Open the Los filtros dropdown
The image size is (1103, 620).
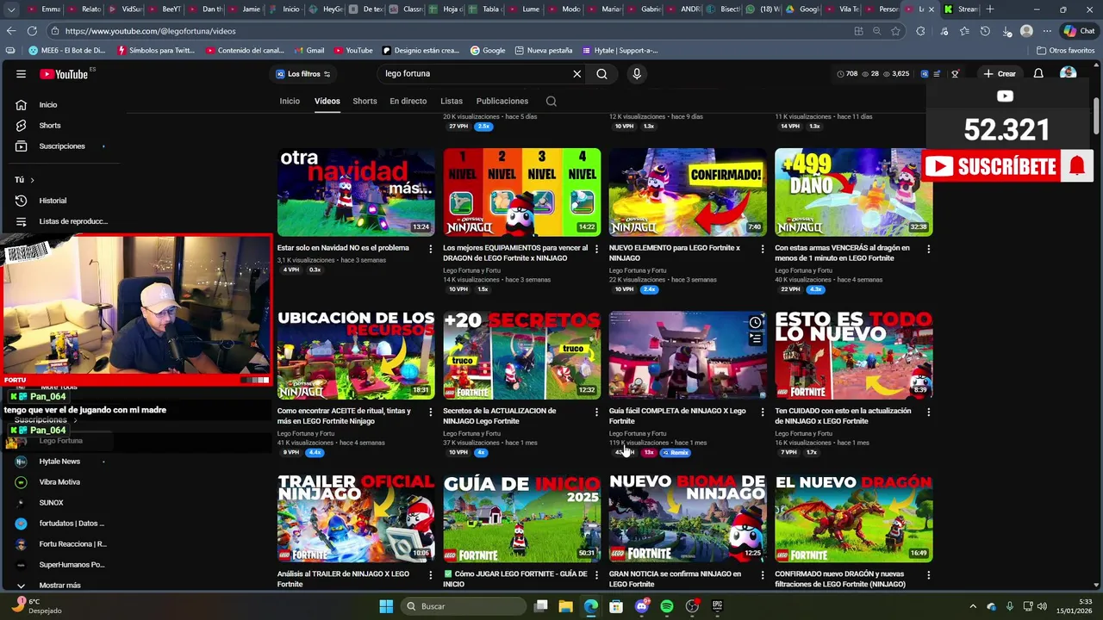pos(302,74)
